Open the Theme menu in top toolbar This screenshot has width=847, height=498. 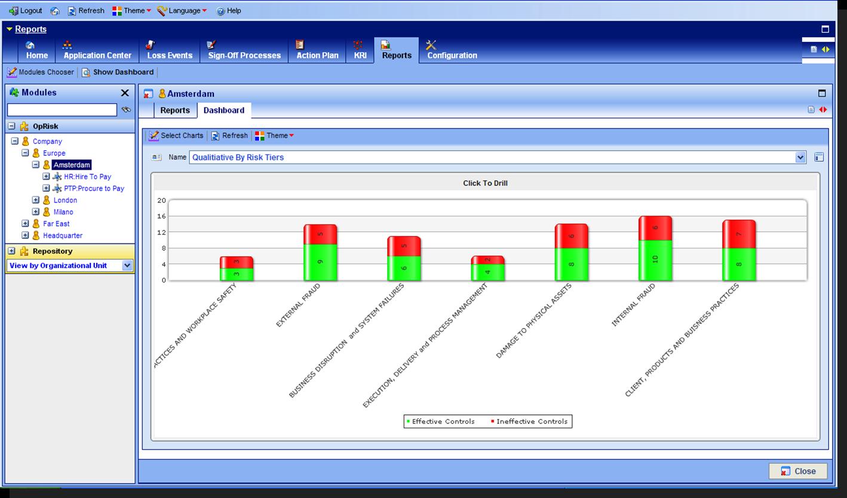point(132,11)
